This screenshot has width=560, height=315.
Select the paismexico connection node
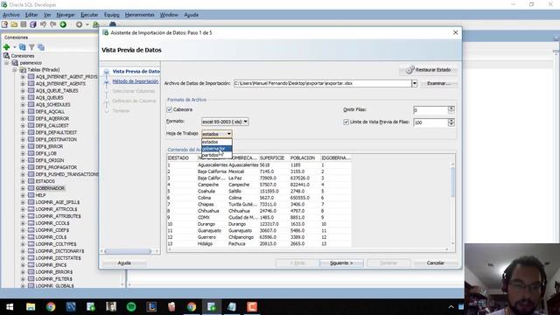[31, 63]
